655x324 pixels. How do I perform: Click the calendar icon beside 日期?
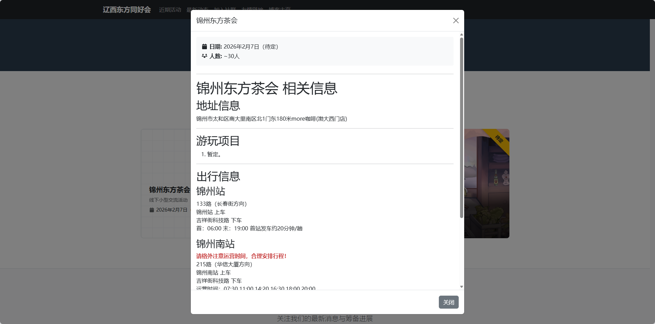point(205,46)
